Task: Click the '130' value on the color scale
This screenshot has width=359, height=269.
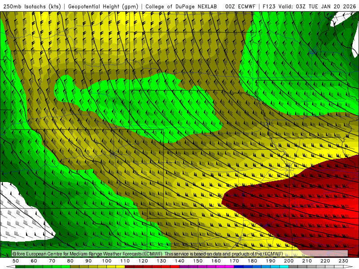Action: coord(162,261)
